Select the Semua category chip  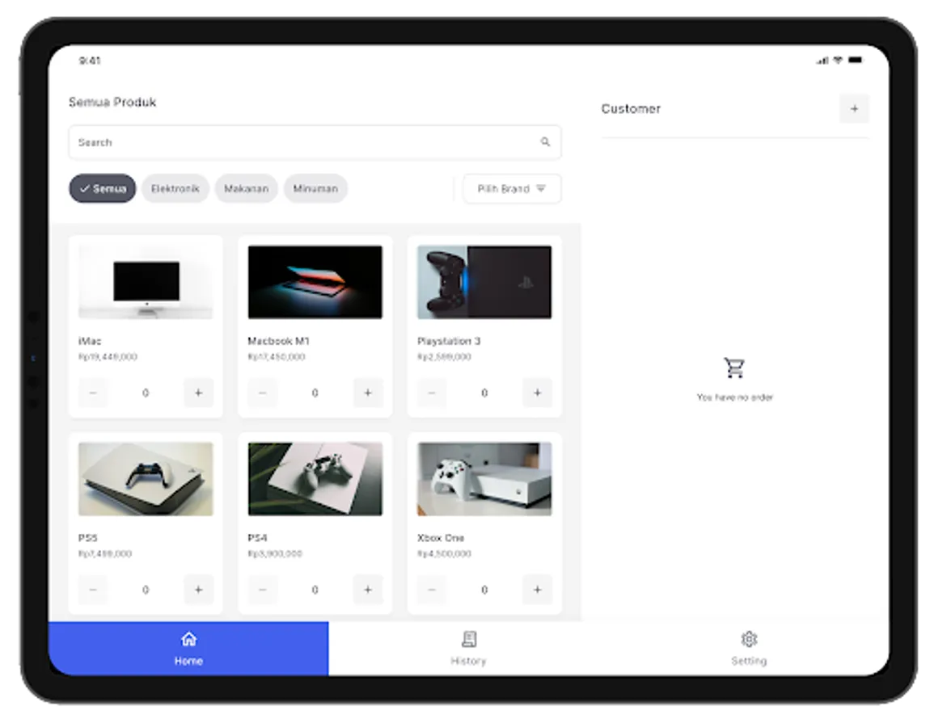click(103, 188)
